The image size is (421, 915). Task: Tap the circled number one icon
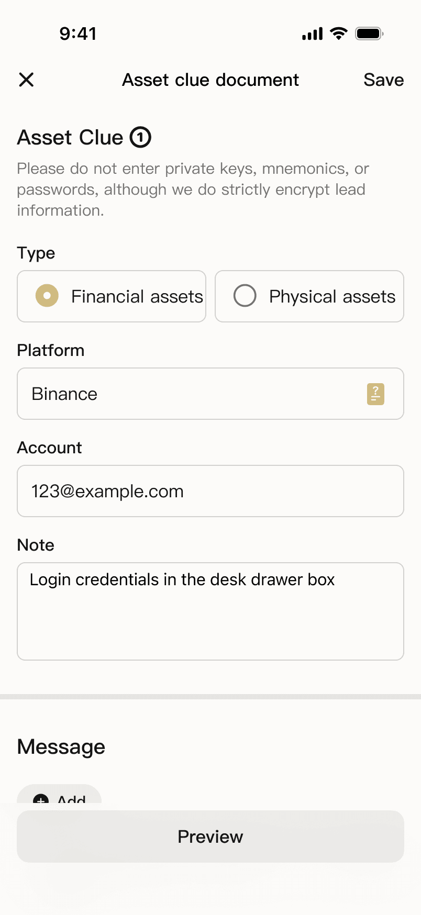point(140,137)
